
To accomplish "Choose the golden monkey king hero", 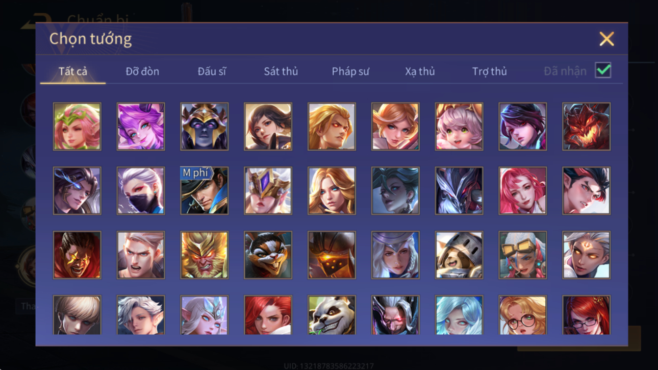I will (204, 255).
